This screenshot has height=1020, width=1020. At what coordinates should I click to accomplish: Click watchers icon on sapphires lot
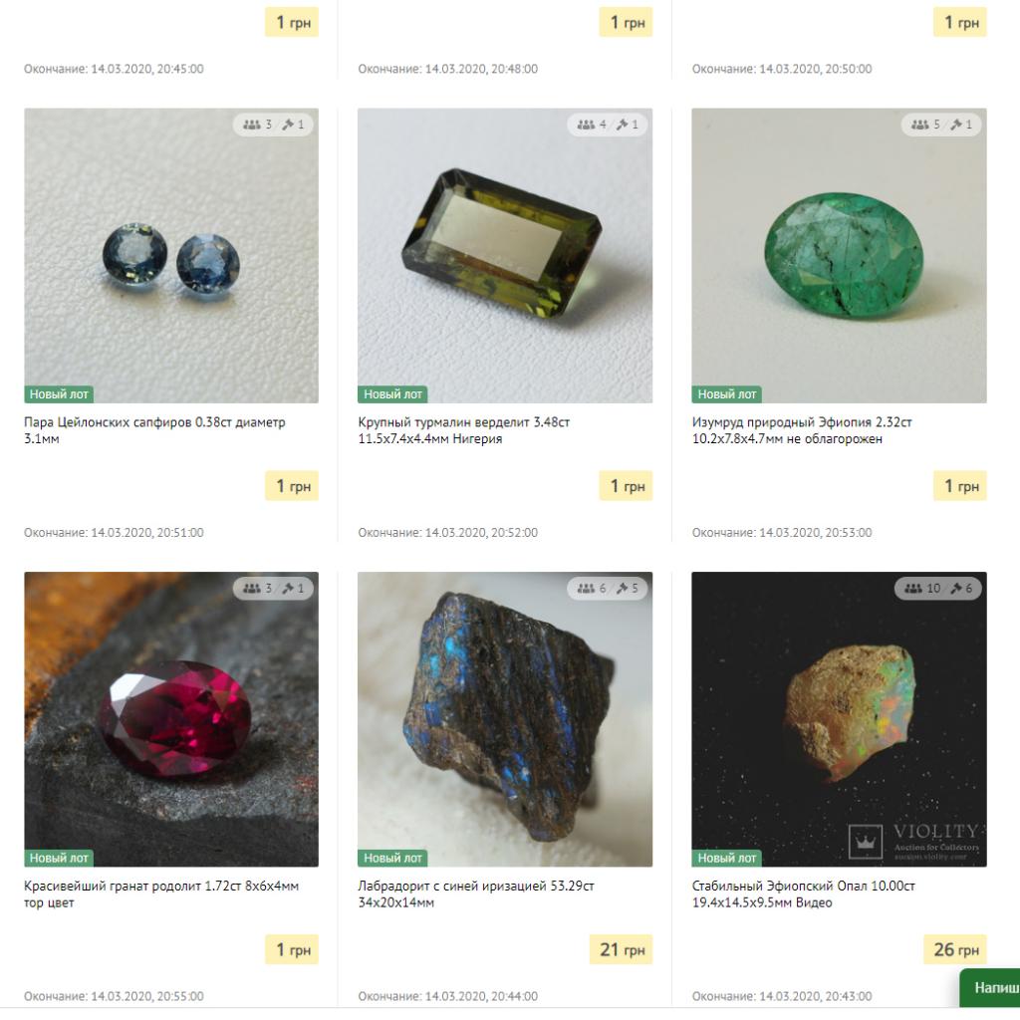tap(252, 125)
